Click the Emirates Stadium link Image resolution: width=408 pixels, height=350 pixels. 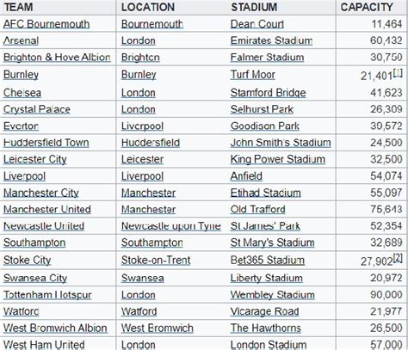(271, 40)
